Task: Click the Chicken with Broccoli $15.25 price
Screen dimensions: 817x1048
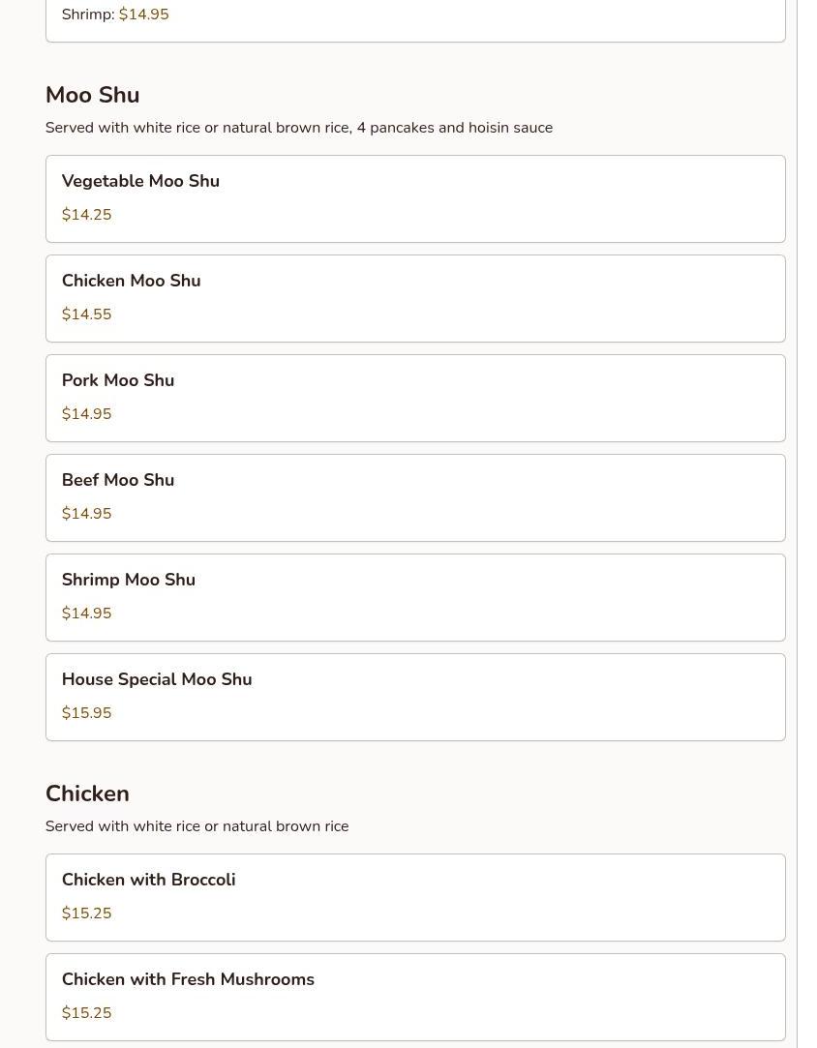Action: click(x=86, y=913)
